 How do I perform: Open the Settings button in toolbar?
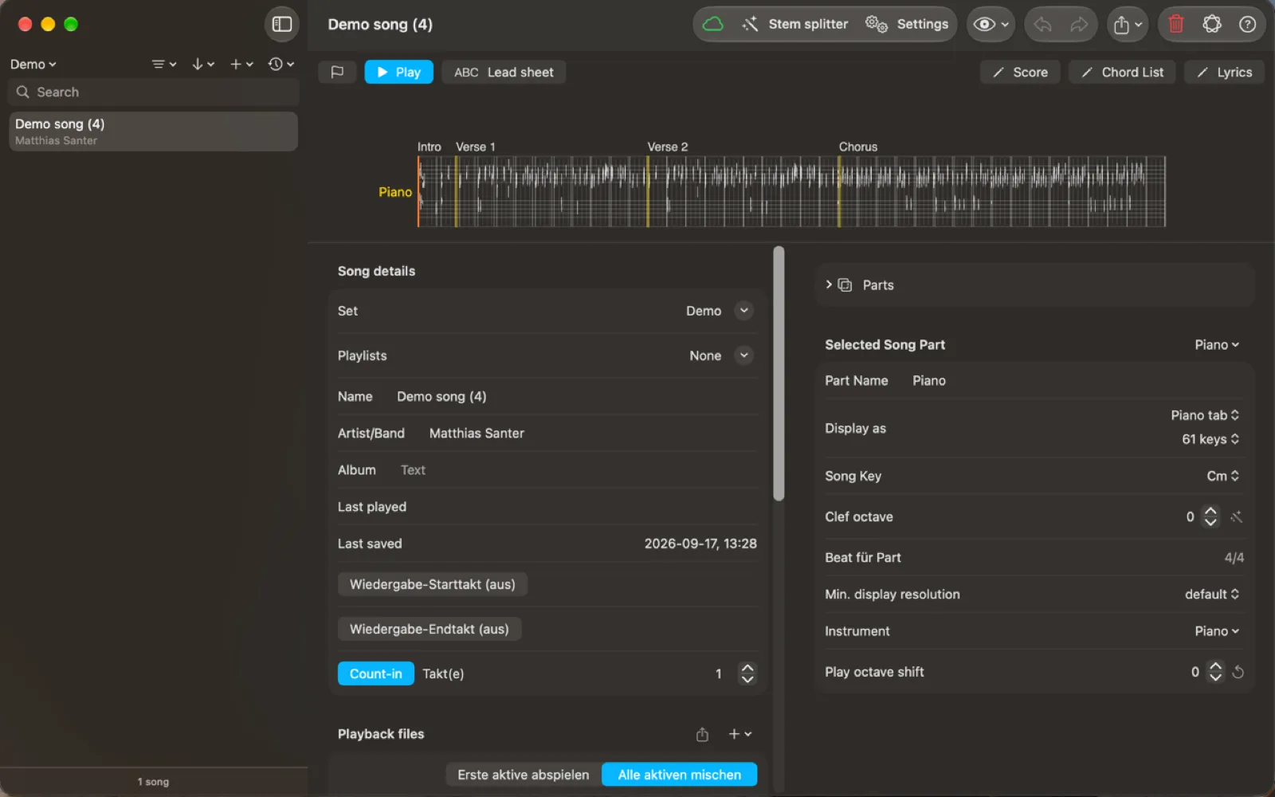pyautogui.click(x=907, y=24)
